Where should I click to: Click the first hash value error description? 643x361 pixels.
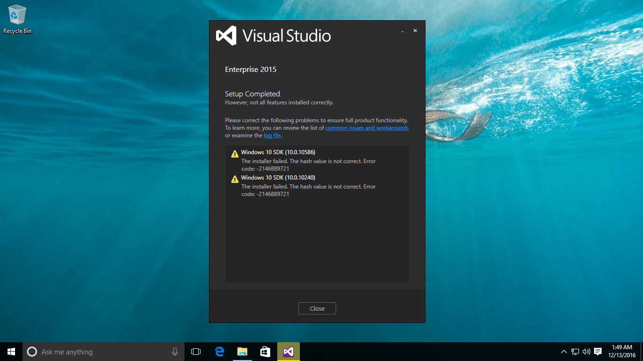(x=308, y=165)
